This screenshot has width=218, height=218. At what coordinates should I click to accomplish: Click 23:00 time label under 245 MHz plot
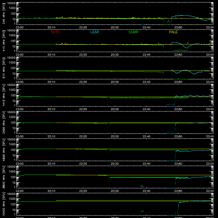pos(210,28)
